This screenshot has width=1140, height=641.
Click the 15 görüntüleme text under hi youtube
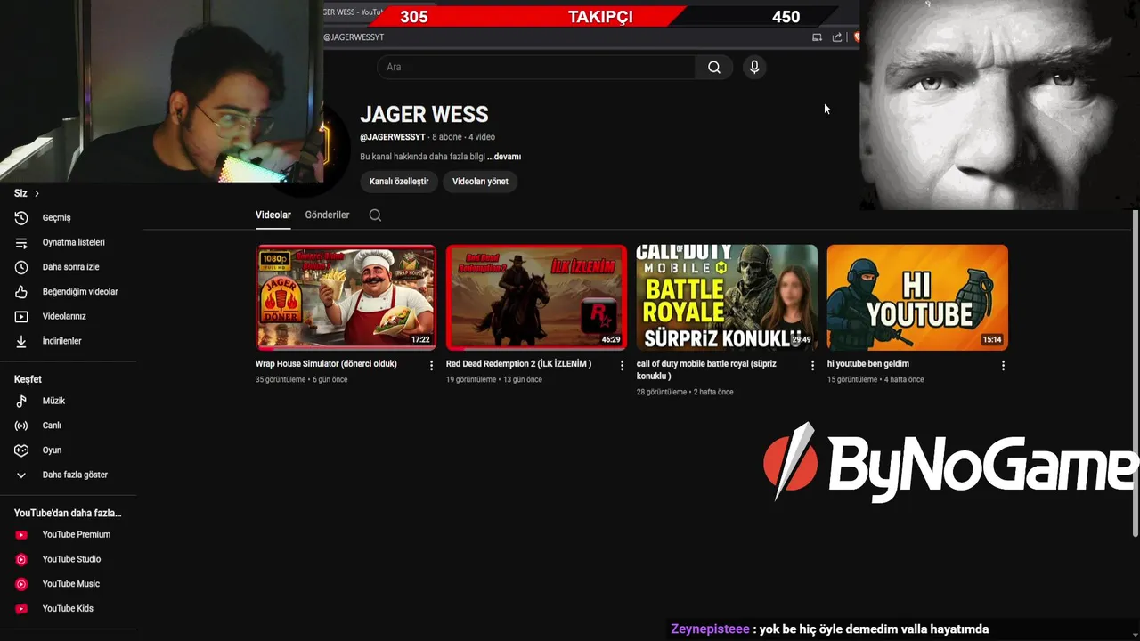852,379
